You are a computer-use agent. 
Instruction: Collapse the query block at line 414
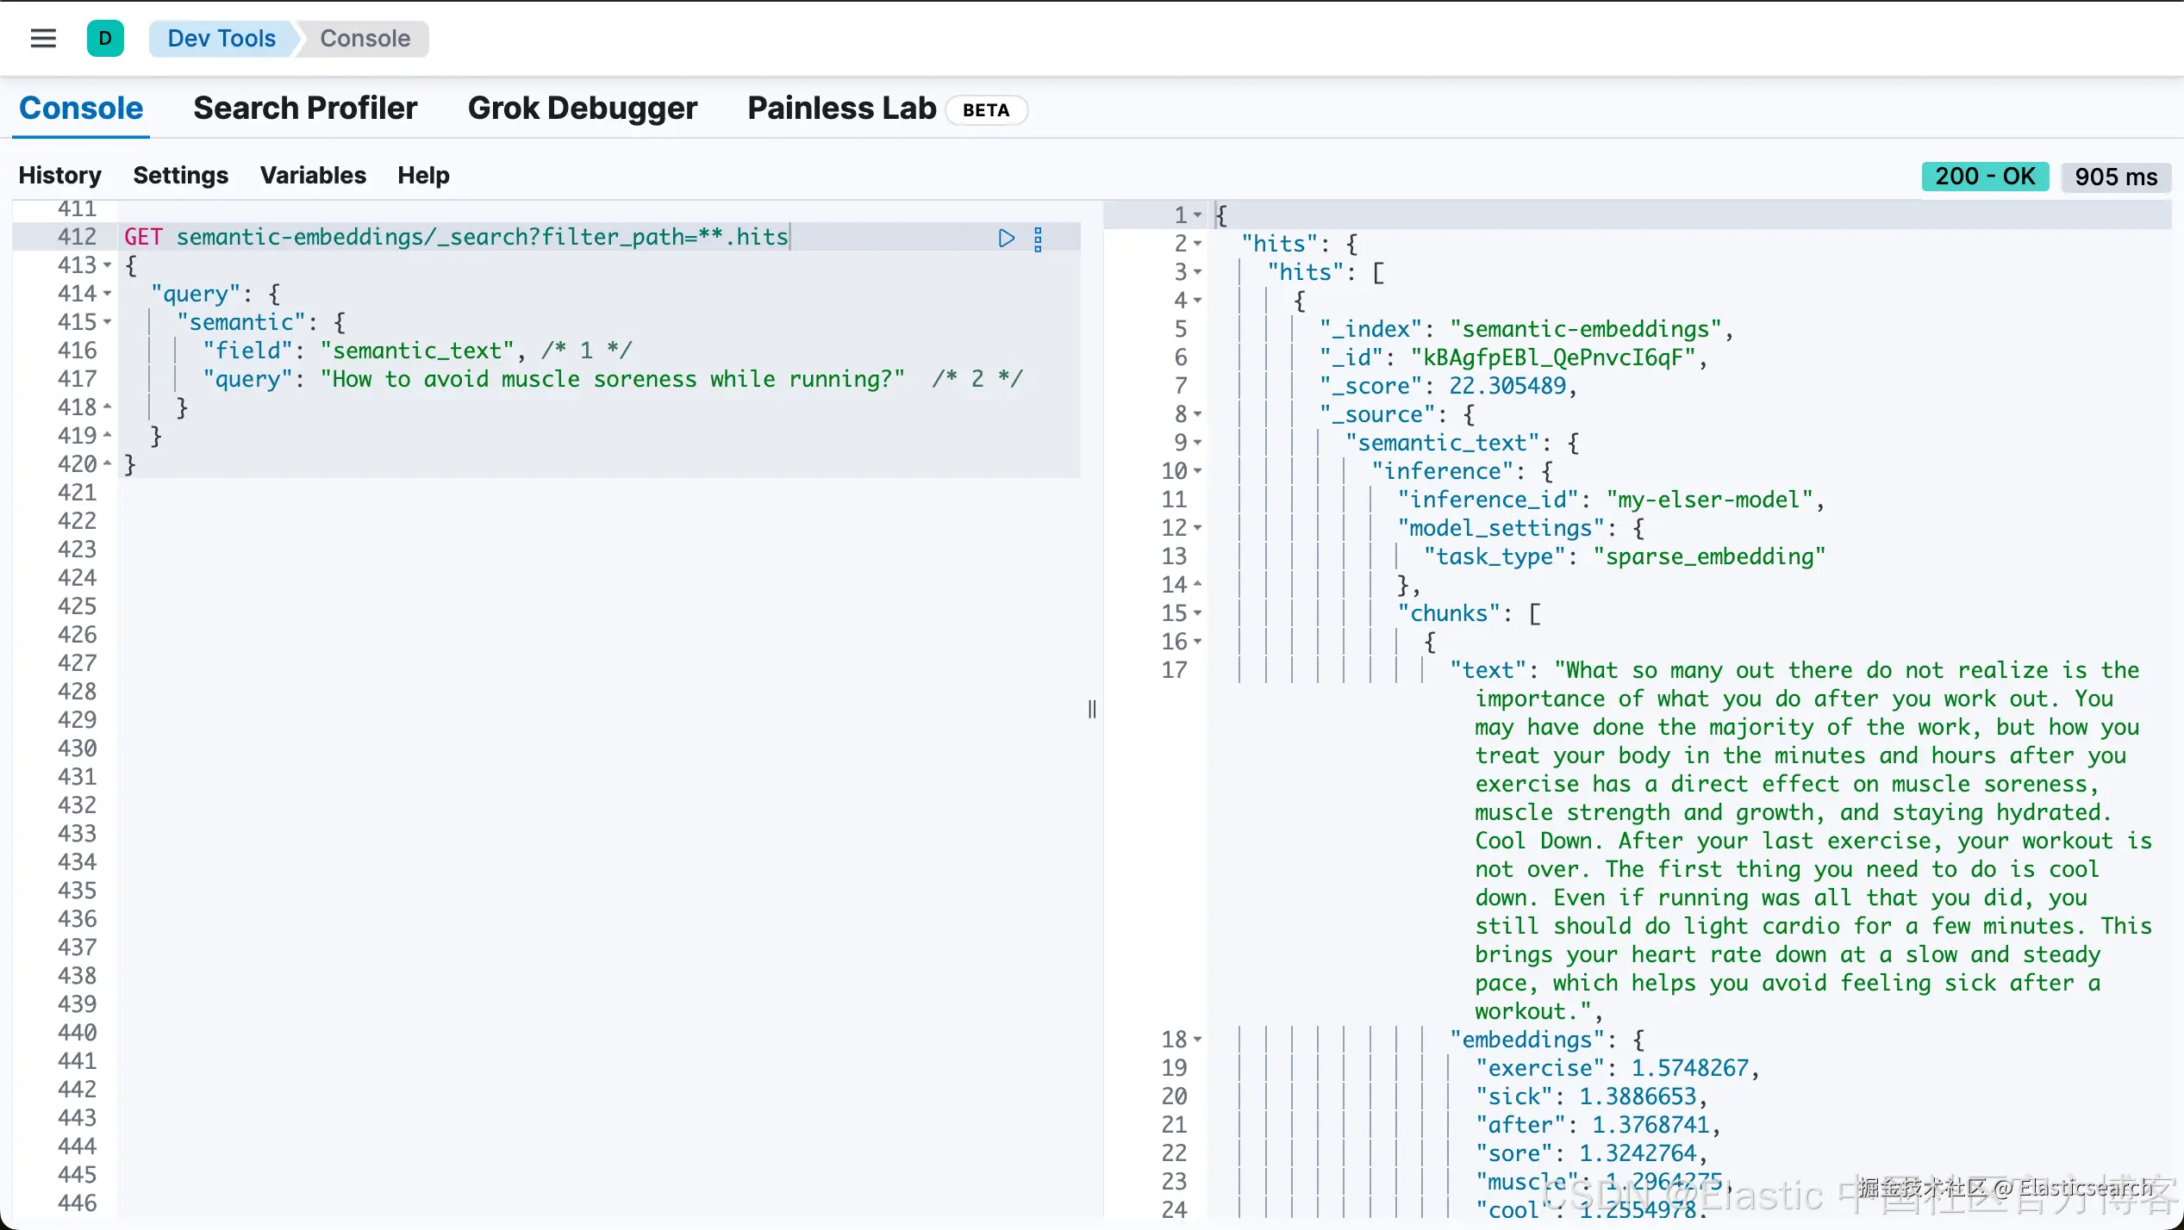(108, 294)
